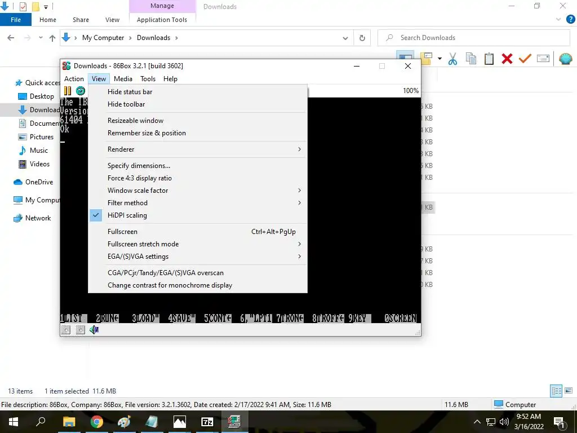Toggle CGA/PCjr/Tandy/EGA/(S)VGA overscan
Viewport: 577px width, 433px height.
198,273
